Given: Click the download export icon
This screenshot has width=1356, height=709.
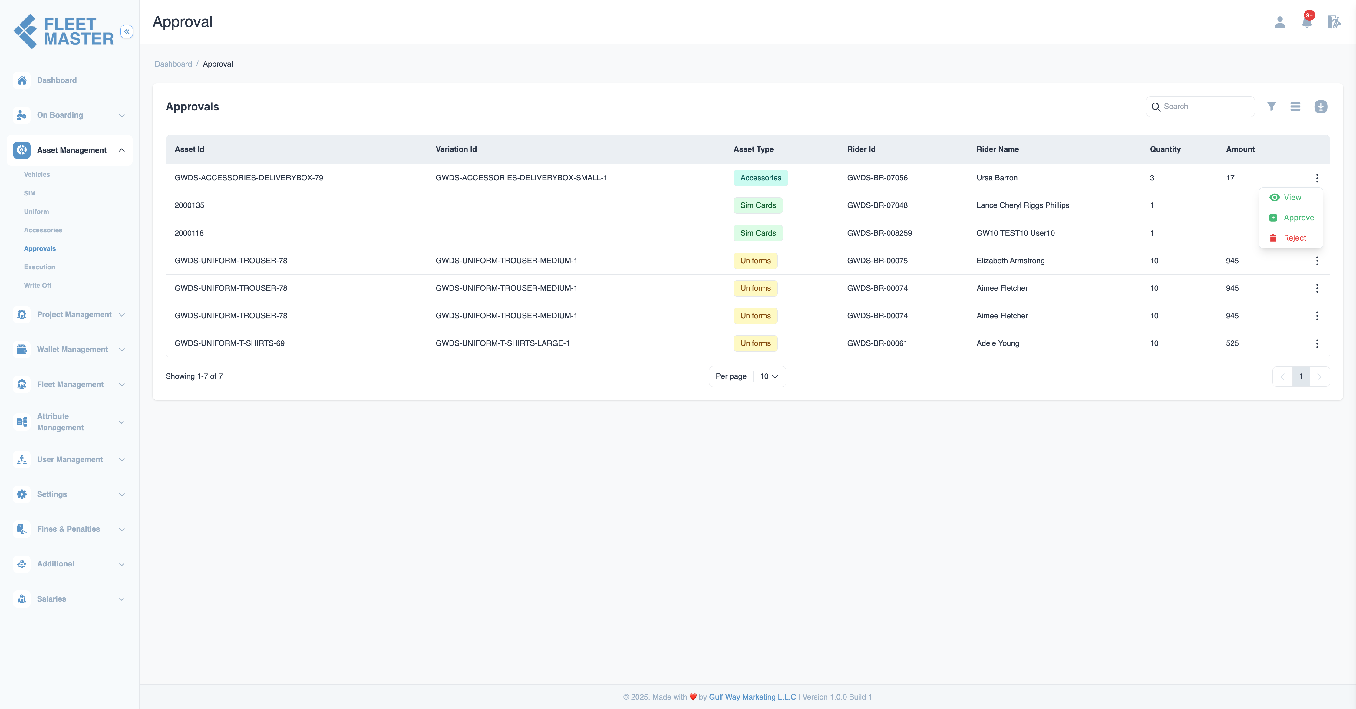Looking at the screenshot, I should [x=1321, y=107].
